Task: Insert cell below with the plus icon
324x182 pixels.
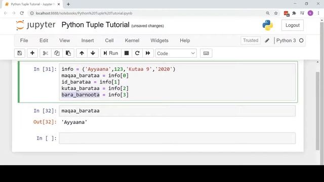Action: tap(32, 53)
